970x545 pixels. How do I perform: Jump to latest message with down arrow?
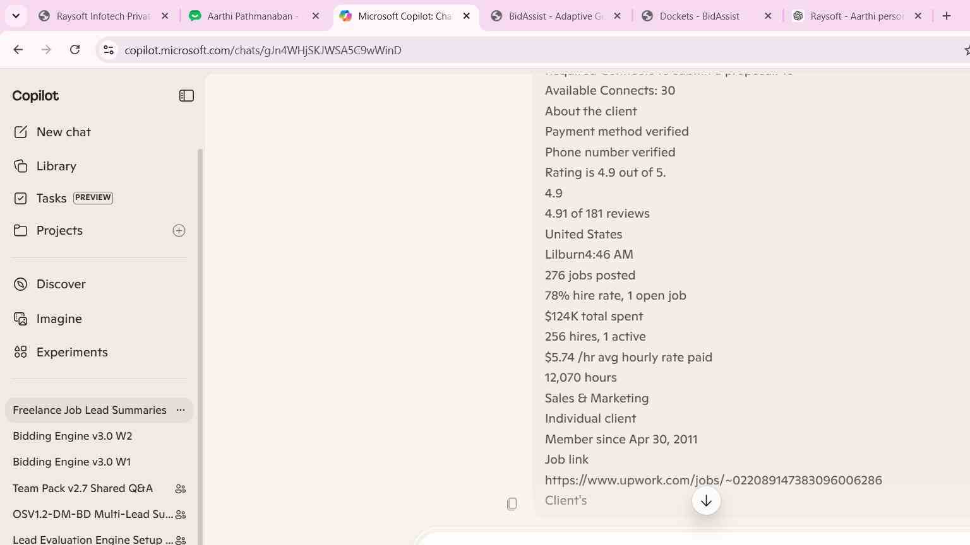pos(706,501)
